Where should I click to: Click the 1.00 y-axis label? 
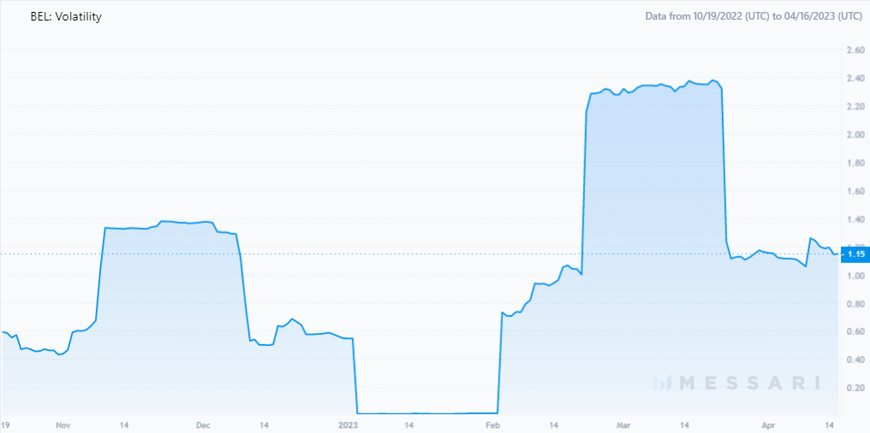pos(855,275)
